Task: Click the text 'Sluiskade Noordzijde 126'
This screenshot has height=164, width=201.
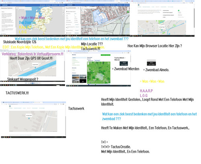Action: [20, 42]
